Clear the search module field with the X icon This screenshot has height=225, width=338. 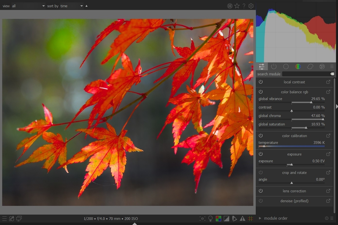tap(332, 74)
